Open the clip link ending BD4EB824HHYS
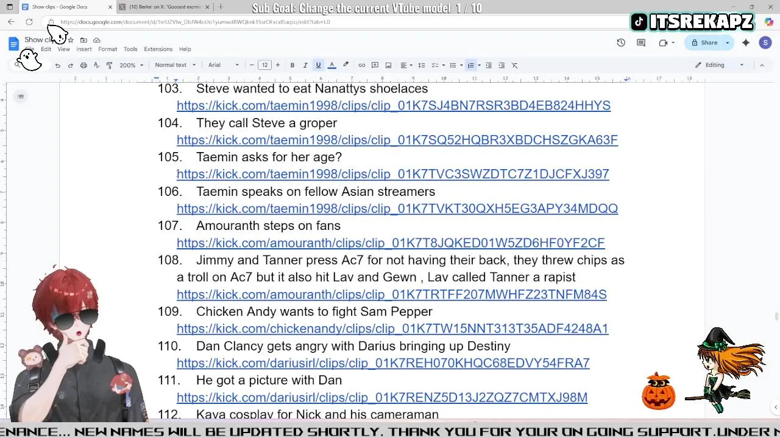This screenshot has height=438, width=780. [394, 105]
